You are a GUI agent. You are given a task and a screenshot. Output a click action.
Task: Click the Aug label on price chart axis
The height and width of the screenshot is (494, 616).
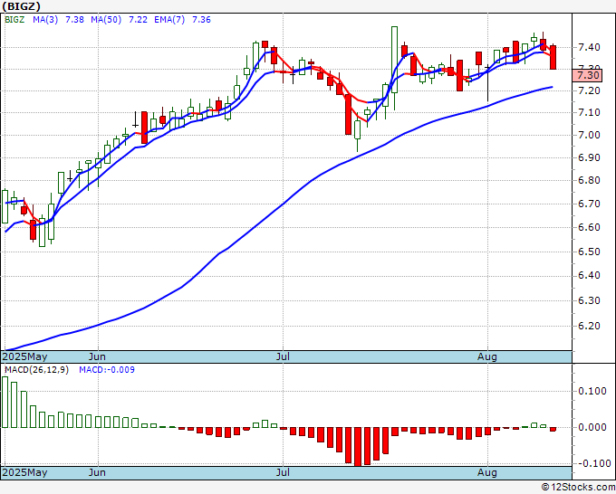coord(487,356)
